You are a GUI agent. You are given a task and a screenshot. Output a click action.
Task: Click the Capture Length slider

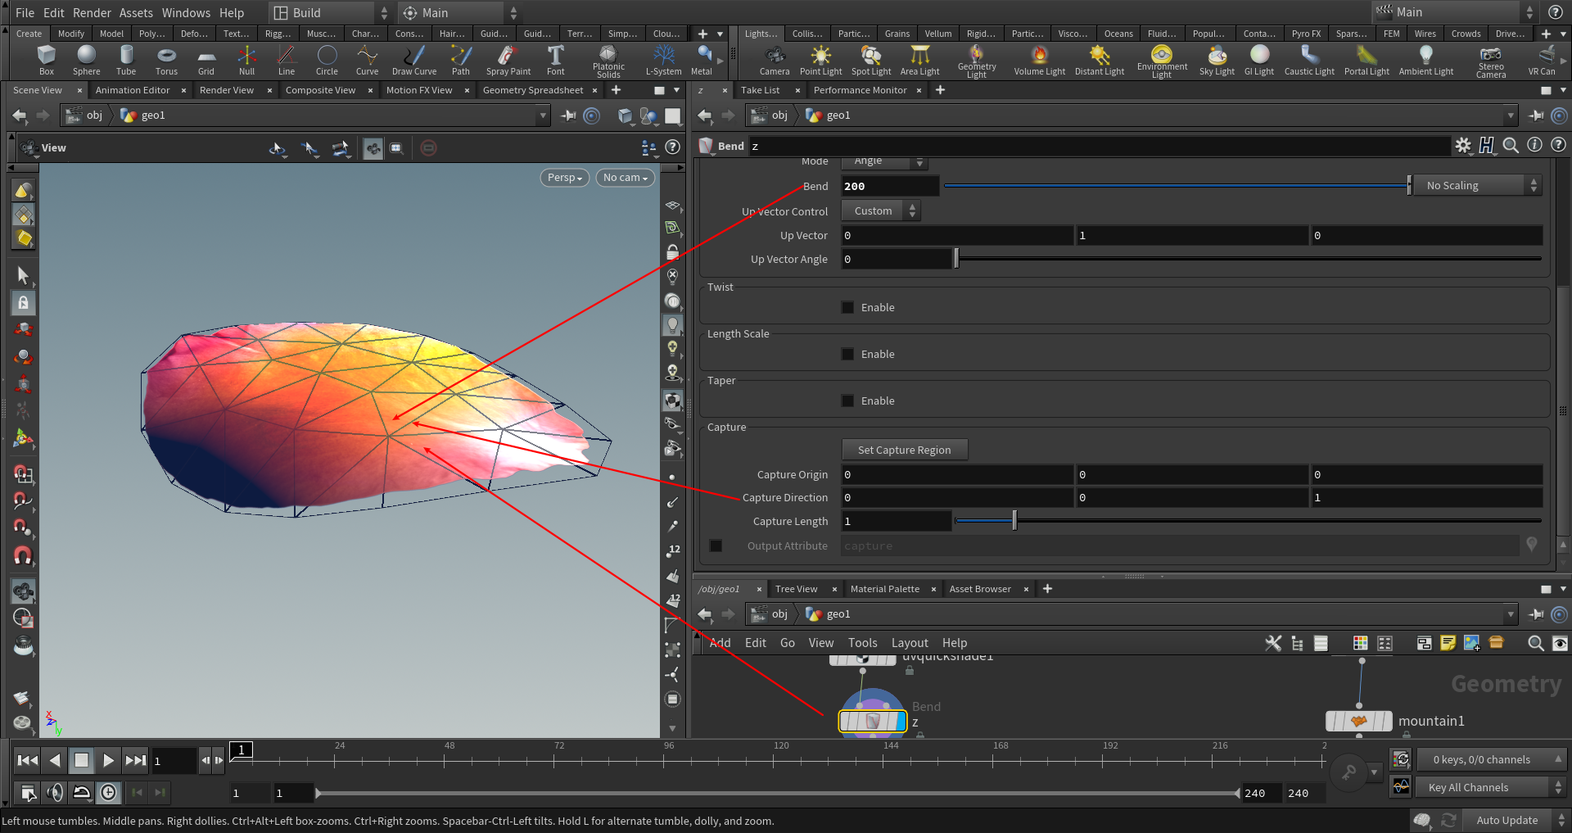(x=1014, y=520)
